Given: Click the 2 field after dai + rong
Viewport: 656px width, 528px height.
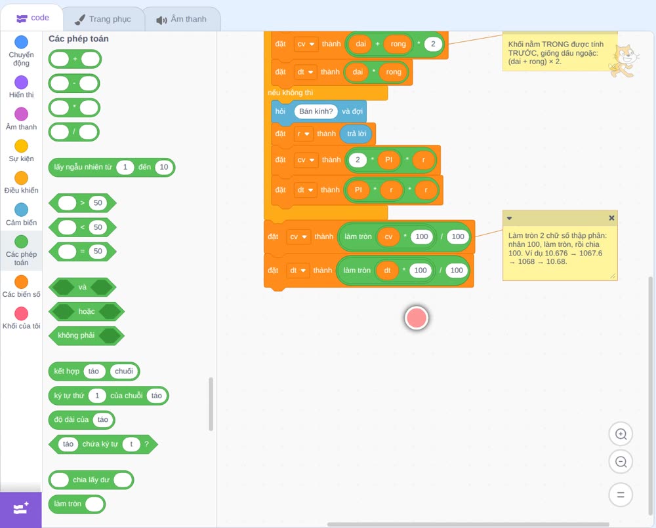Looking at the screenshot, I should pyautogui.click(x=433, y=44).
